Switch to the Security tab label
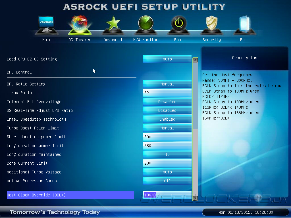Viewport: 291px width, 218px height. 211,40
